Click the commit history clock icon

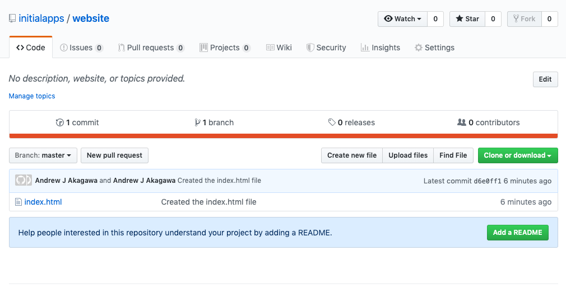59,122
